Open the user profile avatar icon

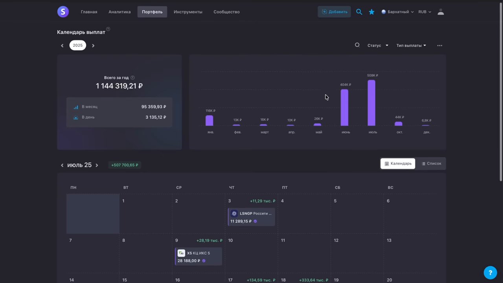(441, 12)
